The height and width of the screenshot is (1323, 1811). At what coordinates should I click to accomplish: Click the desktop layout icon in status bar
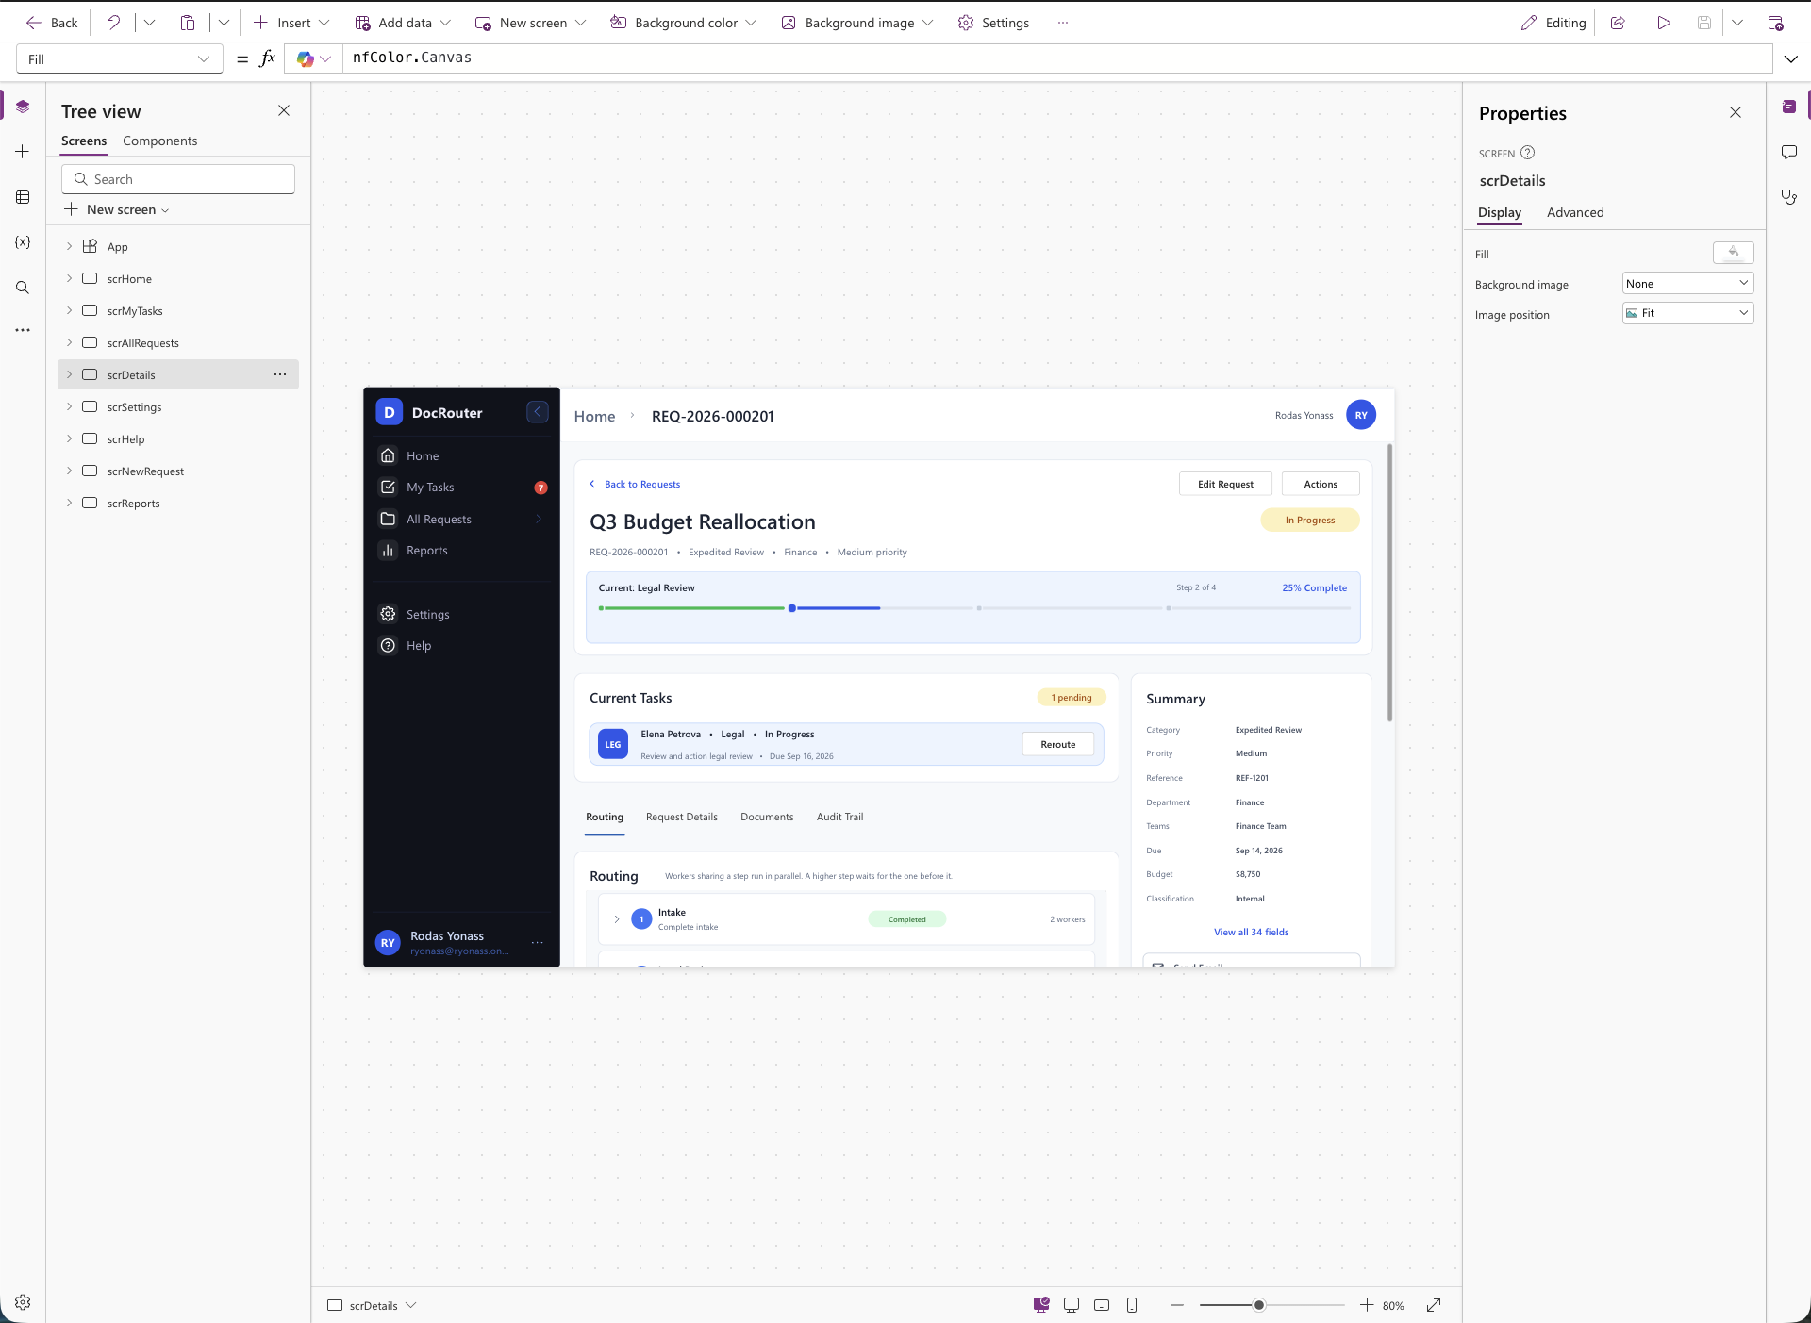point(1072,1305)
